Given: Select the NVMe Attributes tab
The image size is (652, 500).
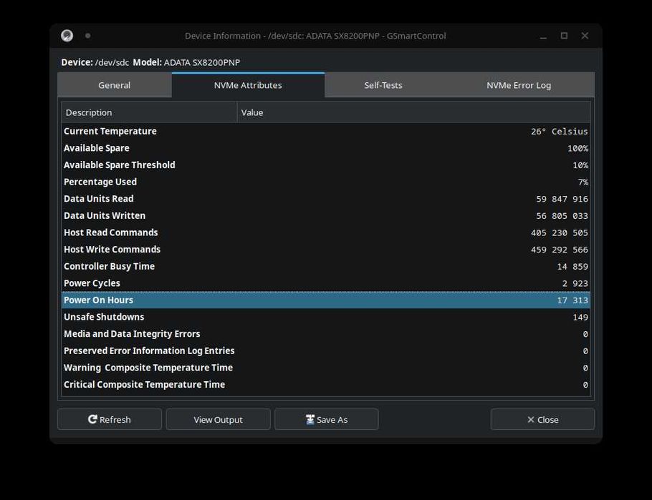Looking at the screenshot, I should point(248,85).
